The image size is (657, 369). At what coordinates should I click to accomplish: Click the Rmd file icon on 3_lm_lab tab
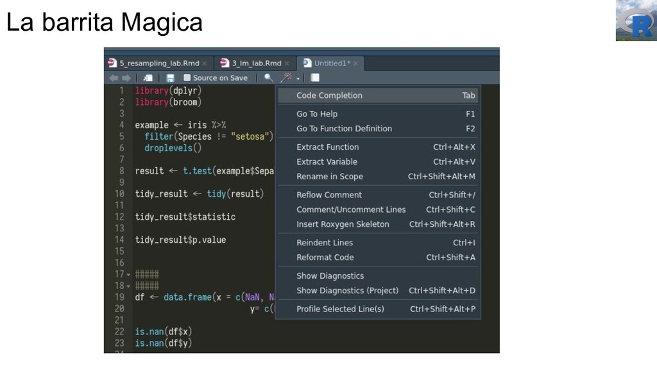[225, 63]
